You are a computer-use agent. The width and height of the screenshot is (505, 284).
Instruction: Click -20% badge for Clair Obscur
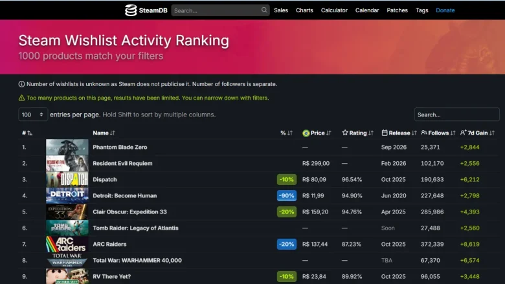tap(287, 212)
